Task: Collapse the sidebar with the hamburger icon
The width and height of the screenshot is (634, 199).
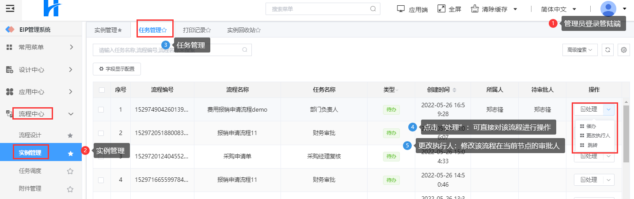Action: click(10, 9)
